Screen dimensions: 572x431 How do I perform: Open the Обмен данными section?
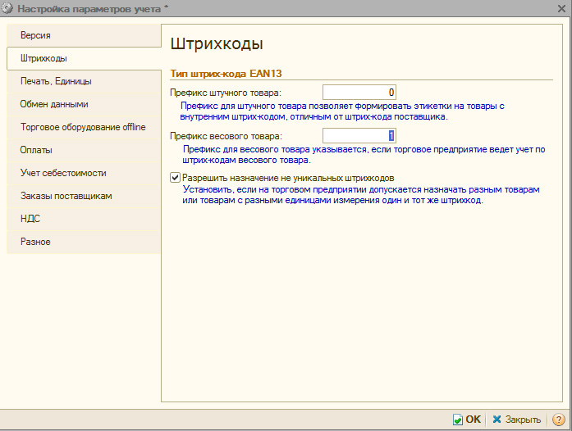54,105
